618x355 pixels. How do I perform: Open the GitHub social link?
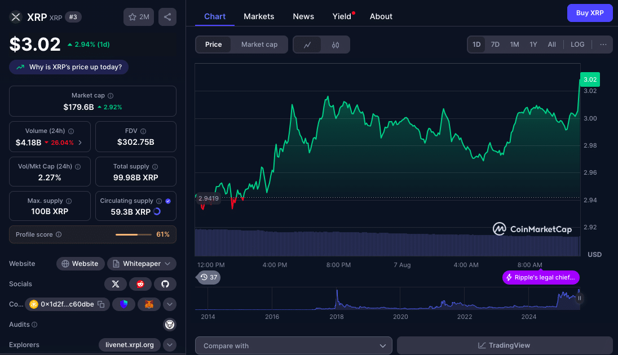165,284
